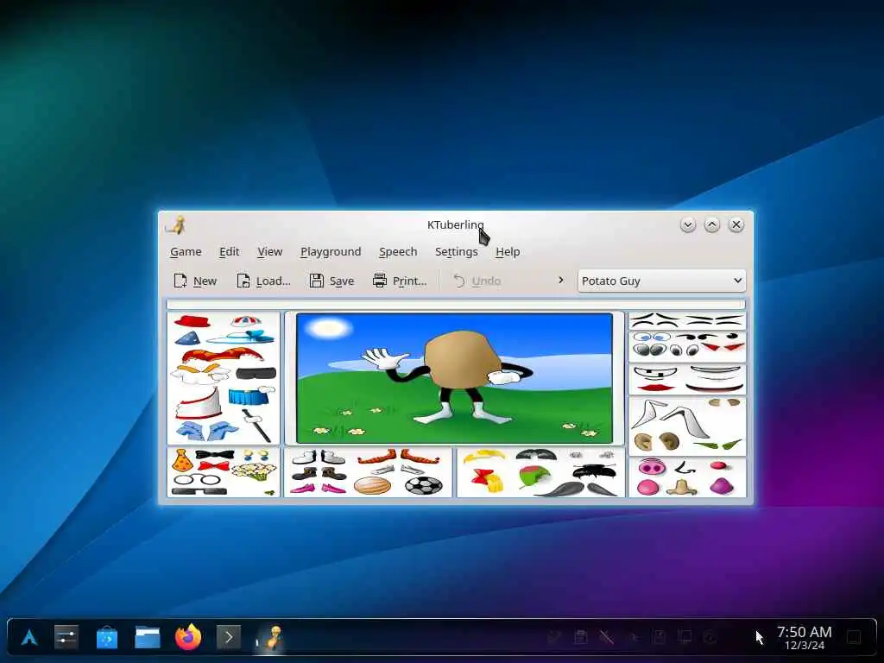884x663 pixels.
Task: Select the tan rugby ball
Action: [x=372, y=485]
